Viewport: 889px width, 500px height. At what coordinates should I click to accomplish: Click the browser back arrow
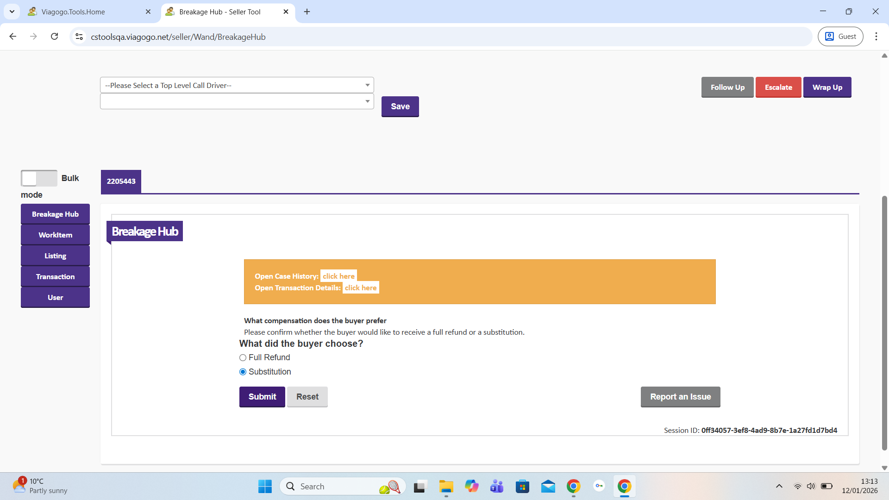click(13, 37)
